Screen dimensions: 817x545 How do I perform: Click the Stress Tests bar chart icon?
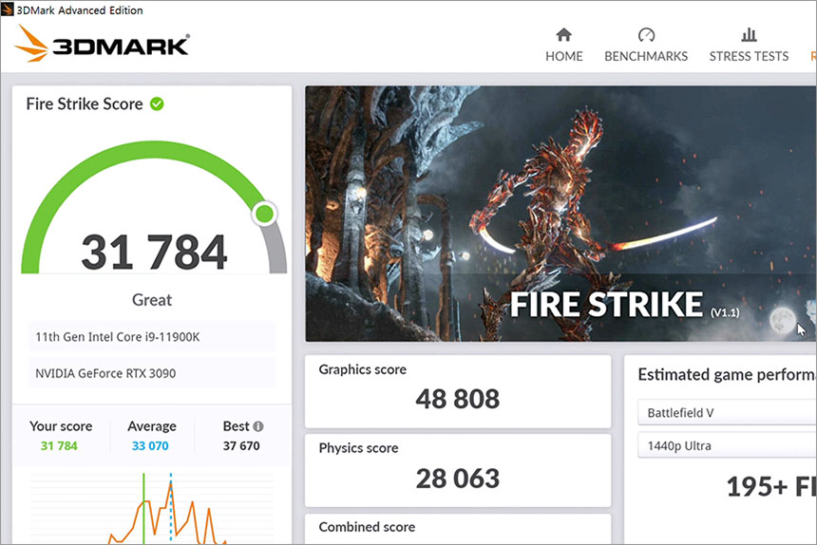pyautogui.click(x=749, y=35)
